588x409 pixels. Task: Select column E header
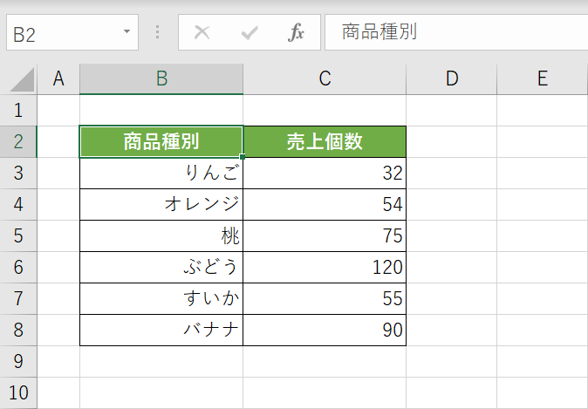[542, 78]
